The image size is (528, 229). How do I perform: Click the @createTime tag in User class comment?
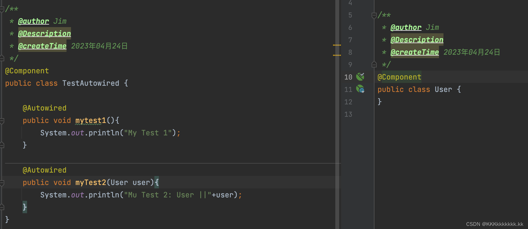tap(415, 52)
